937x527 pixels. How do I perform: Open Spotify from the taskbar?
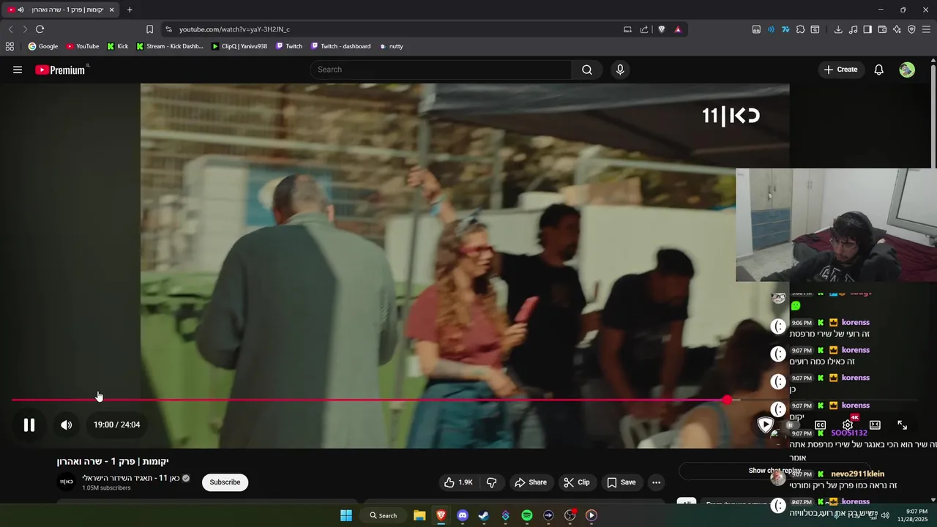click(526, 515)
